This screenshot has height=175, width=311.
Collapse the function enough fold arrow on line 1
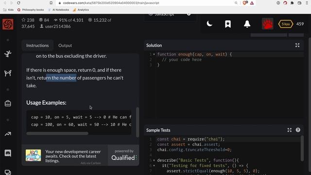[154, 54]
